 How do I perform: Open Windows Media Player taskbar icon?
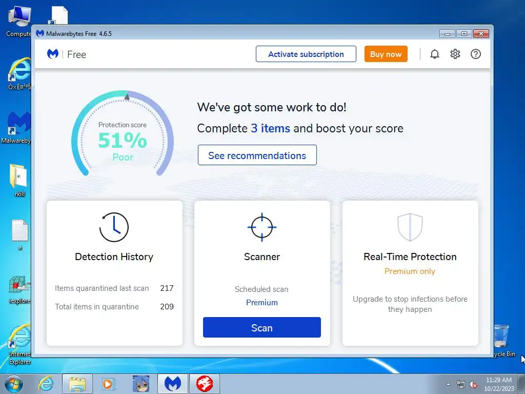(108, 384)
